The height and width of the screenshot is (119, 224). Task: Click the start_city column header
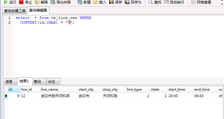click(90, 89)
